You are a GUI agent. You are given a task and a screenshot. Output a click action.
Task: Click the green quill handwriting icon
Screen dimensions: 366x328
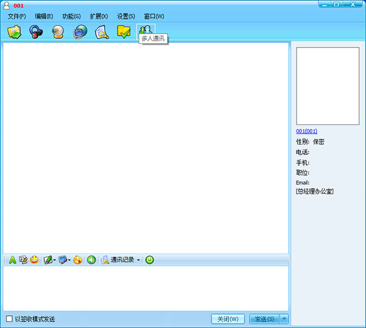click(48, 260)
